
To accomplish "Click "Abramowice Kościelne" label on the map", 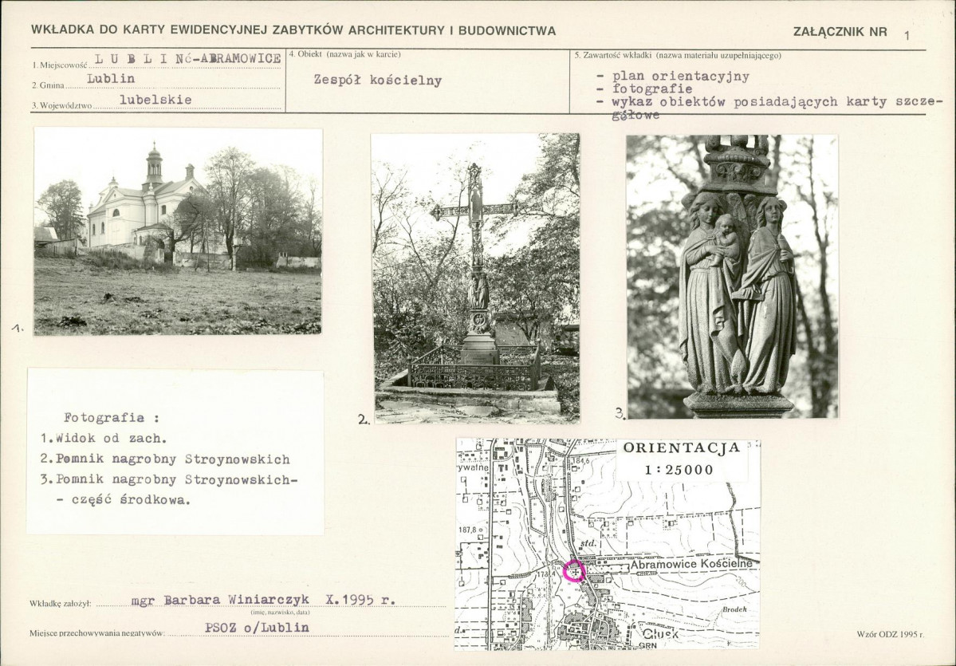I will [x=690, y=564].
